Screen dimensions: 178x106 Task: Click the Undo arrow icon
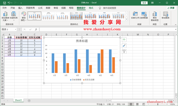(x=9, y=3)
